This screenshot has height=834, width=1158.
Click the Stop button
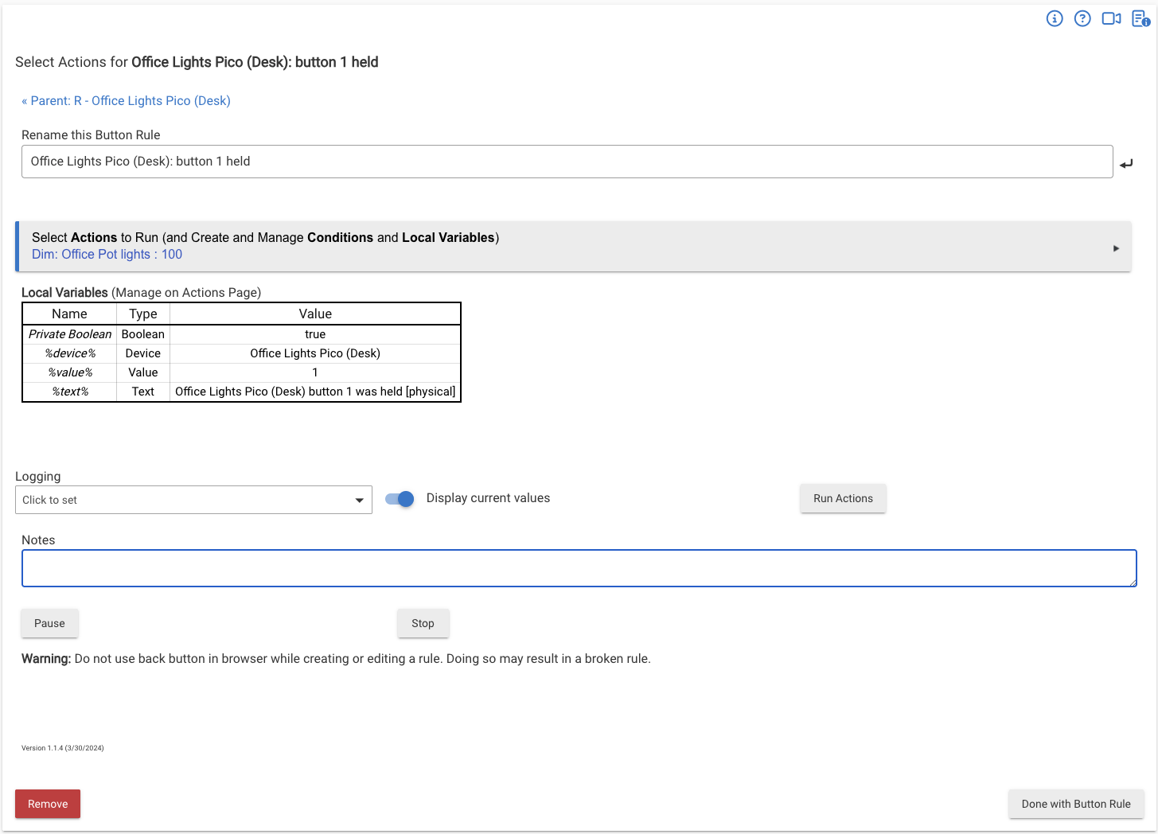[423, 623]
